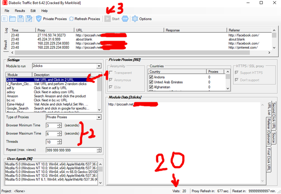Click the Refresh Proxies toolbar button
The height and width of the screenshot is (194, 281).
click(x=84, y=18)
